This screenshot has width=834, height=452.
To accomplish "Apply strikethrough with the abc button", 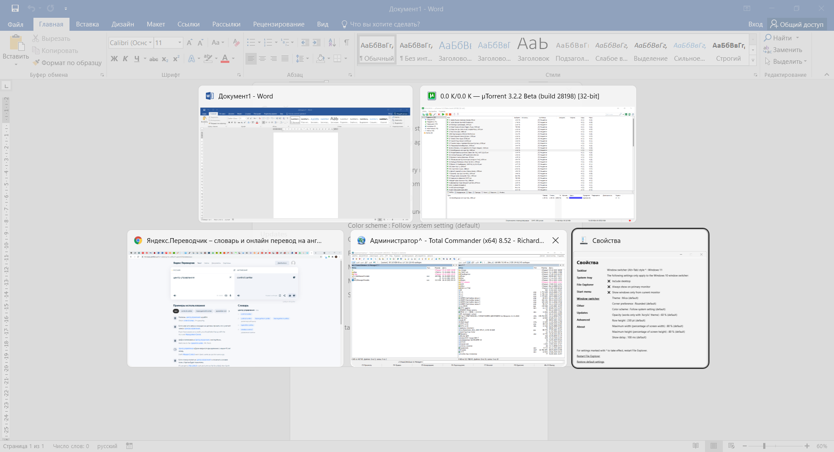I will coord(154,59).
